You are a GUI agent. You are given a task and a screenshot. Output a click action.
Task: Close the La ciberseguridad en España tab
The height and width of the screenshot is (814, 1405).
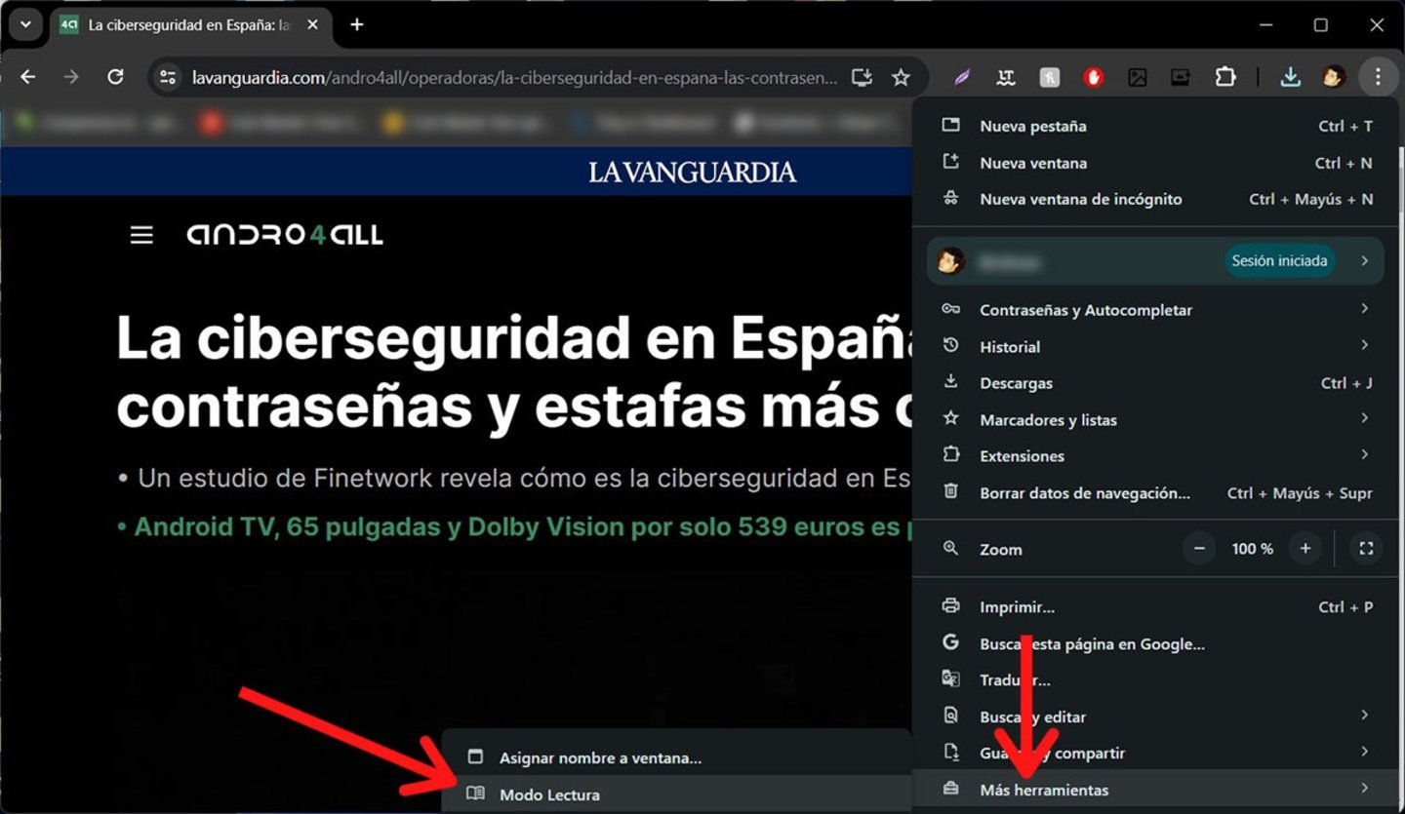tap(312, 24)
